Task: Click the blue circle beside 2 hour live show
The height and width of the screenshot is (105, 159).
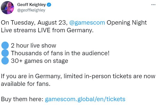Action: [x=5, y=45]
